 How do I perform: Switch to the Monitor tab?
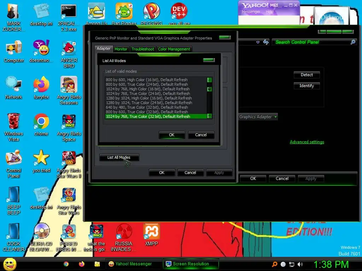click(121, 49)
